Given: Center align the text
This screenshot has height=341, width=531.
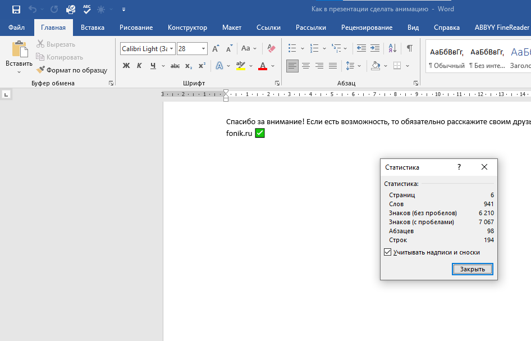Looking at the screenshot, I should (306, 66).
